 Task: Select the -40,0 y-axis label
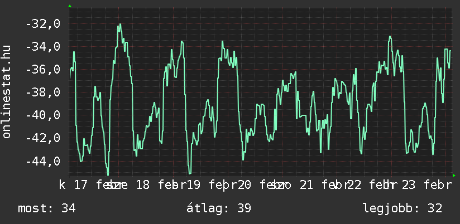click(43, 115)
